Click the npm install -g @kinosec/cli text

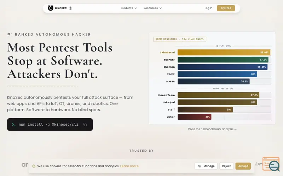tap(48, 125)
